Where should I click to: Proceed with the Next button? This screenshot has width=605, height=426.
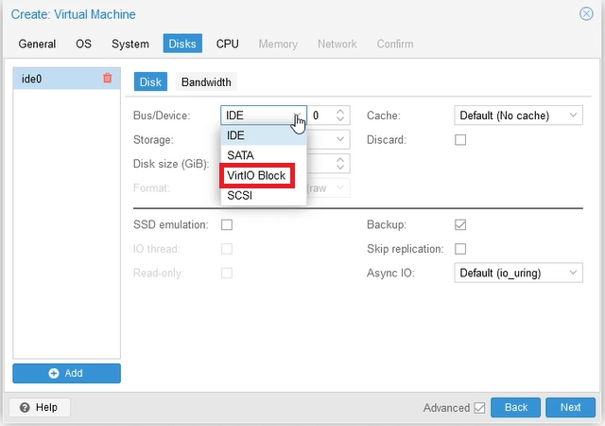pyautogui.click(x=570, y=407)
